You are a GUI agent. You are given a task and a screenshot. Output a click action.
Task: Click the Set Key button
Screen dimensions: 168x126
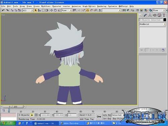coord(107,119)
